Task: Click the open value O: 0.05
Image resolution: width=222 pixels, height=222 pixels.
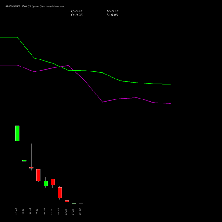Action: [77, 15]
